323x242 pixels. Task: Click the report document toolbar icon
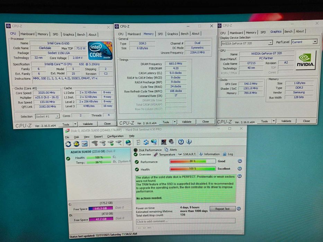[x=138, y=142]
